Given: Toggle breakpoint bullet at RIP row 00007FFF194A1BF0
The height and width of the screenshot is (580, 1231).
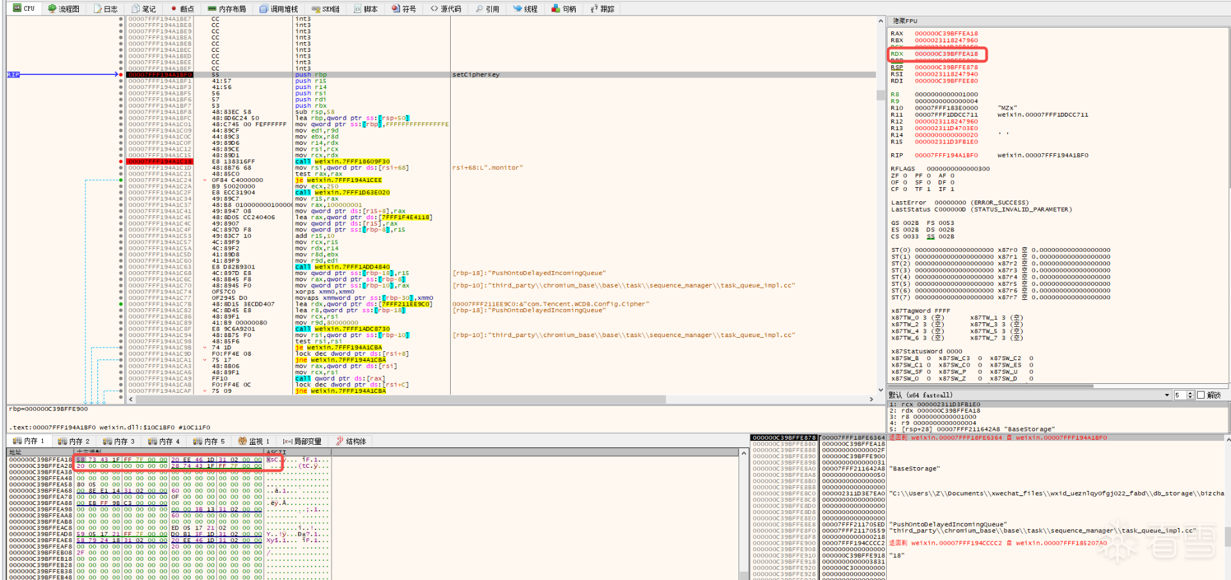Looking at the screenshot, I should pos(121,74).
